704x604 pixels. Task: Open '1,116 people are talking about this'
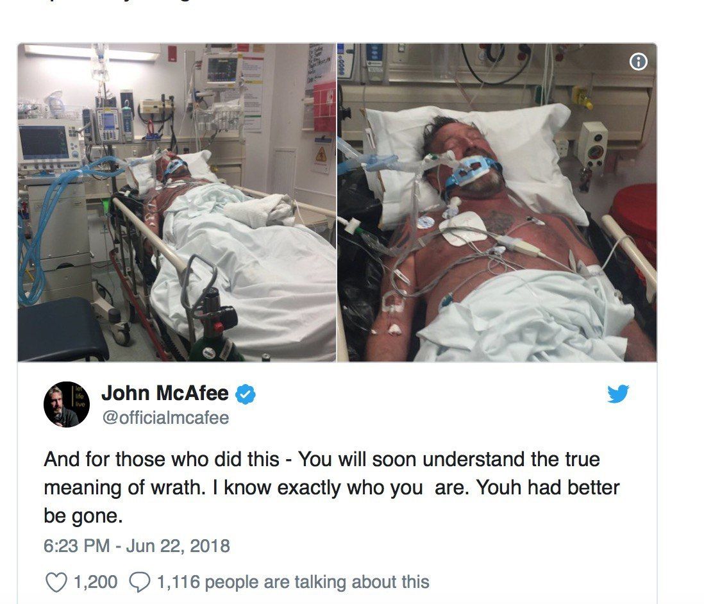[293, 582]
